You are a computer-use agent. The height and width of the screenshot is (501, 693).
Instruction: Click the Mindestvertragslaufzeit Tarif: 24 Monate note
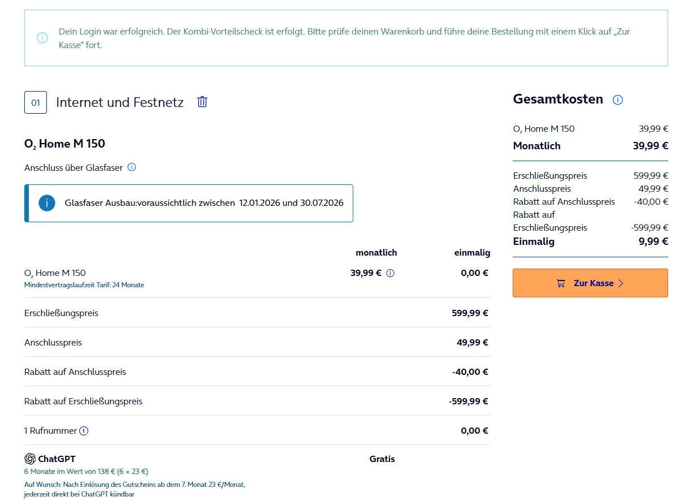click(84, 285)
